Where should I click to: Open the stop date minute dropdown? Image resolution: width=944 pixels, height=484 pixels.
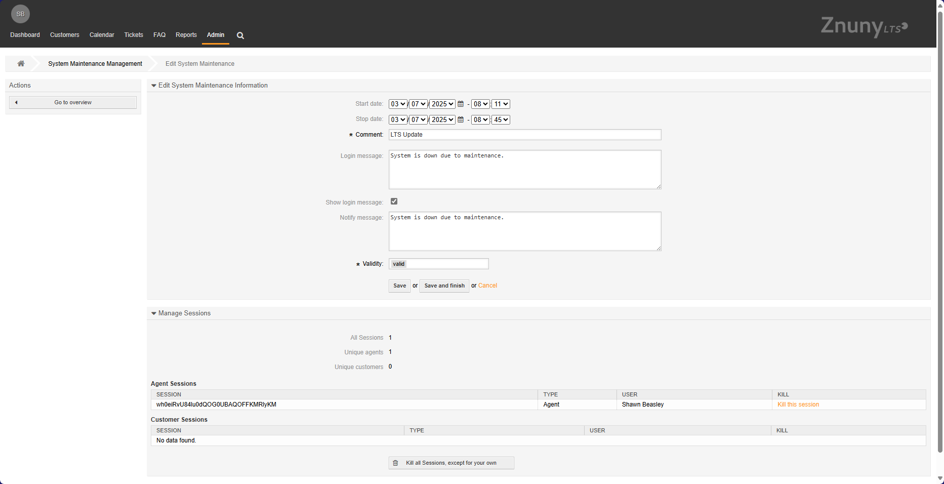click(x=501, y=120)
